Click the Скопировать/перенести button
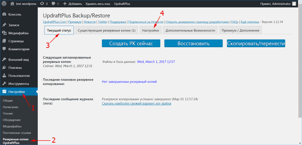Image resolution: width=302 pixels, height=145 pixels. coord(256,44)
